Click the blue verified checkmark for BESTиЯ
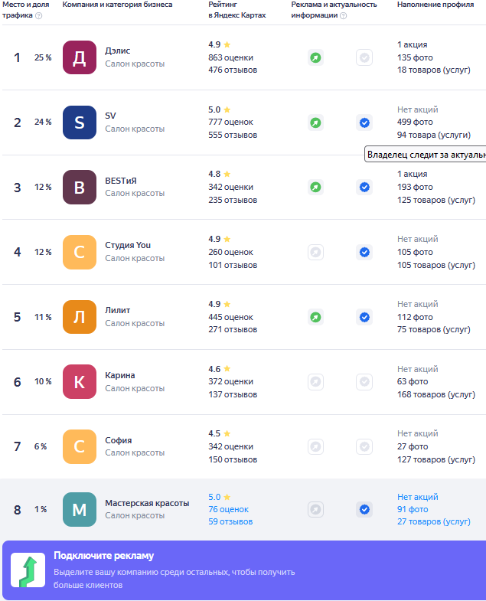Image resolution: width=486 pixels, height=601 pixels. (x=364, y=187)
